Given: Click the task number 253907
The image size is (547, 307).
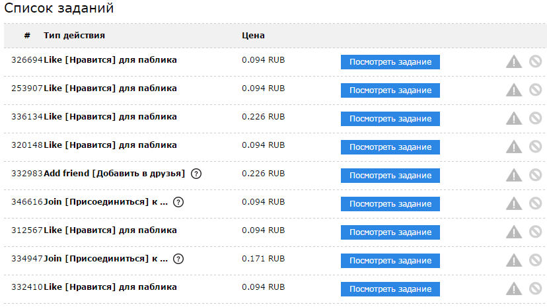Looking at the screenshot, I should pyautogui.click(x=27, y=88).
